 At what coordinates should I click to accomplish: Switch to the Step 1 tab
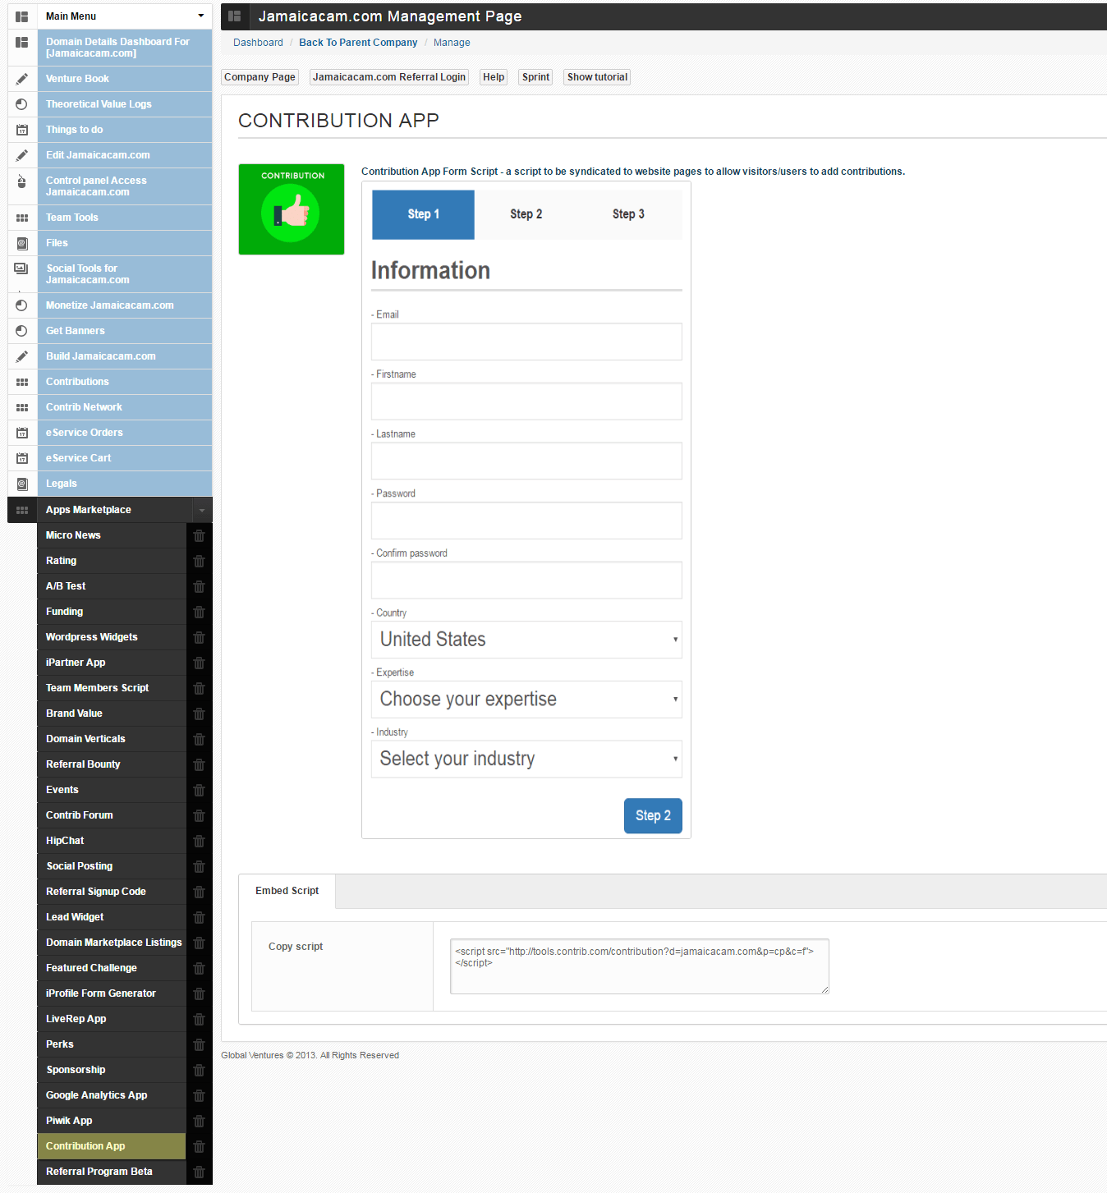[x=423, y=214]
